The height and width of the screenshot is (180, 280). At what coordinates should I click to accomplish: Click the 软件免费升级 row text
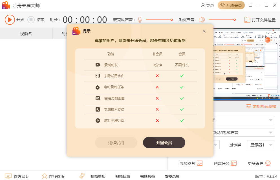point(114,121)
